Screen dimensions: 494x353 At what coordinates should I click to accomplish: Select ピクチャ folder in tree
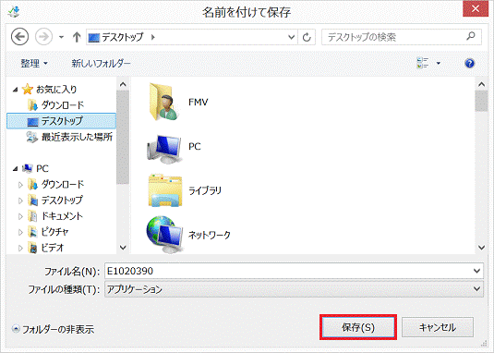48,232
